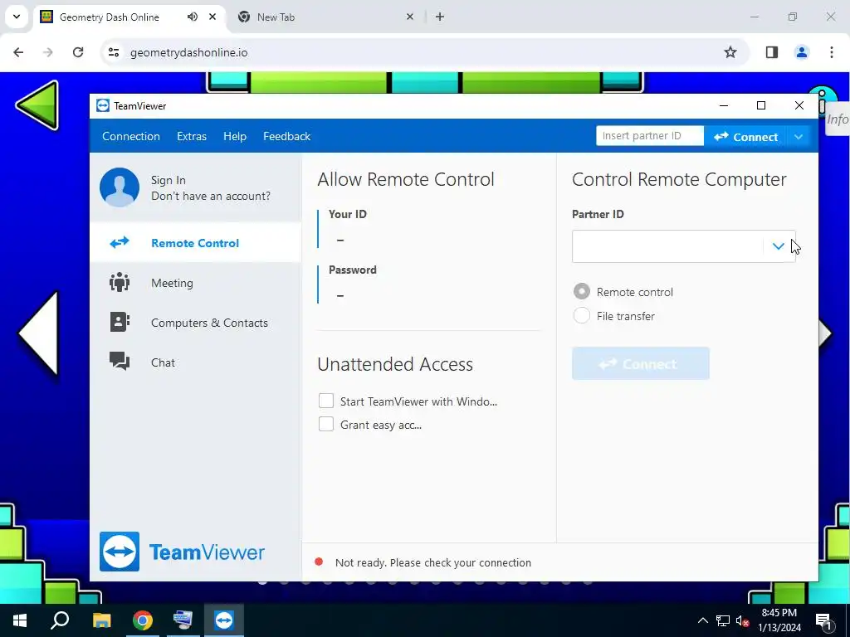Open the Feedback menu
Viewport: 850px width, 637px height.
286,137
